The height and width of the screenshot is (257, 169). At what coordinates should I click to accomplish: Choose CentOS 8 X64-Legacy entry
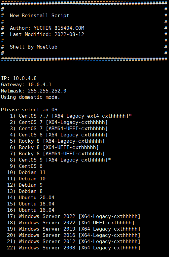(x=59, y=135)
